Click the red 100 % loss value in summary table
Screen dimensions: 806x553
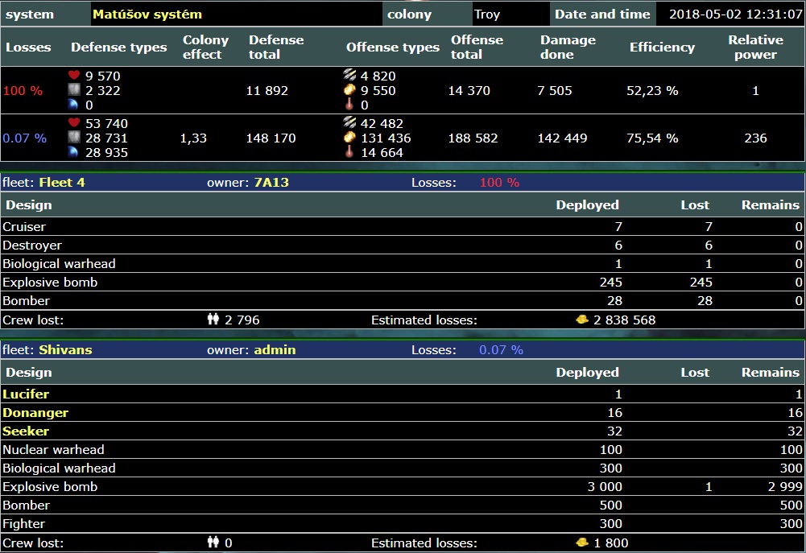tap(23, 90)
